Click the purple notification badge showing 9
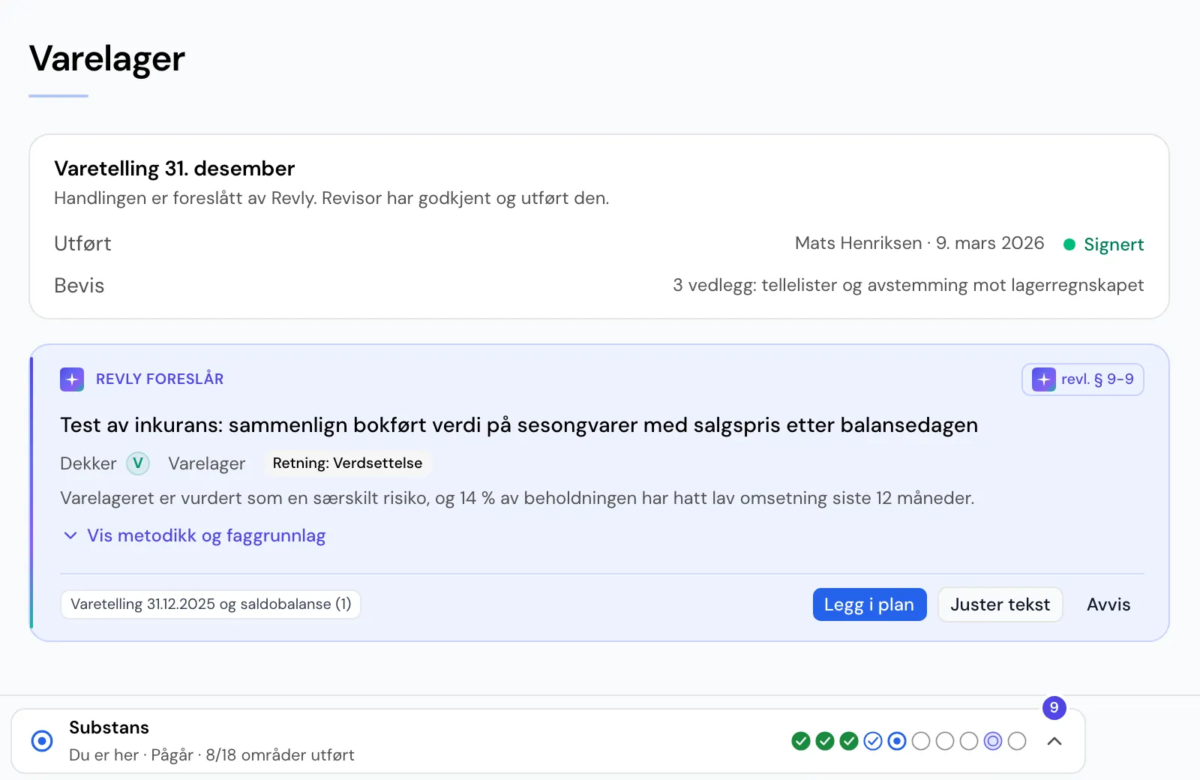 click(x=1054, y=708)
